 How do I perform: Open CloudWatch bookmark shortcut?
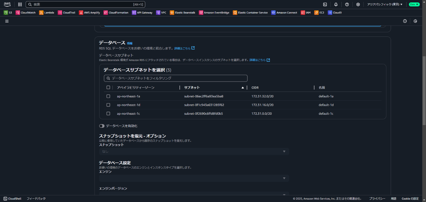[x=26, y=13]
